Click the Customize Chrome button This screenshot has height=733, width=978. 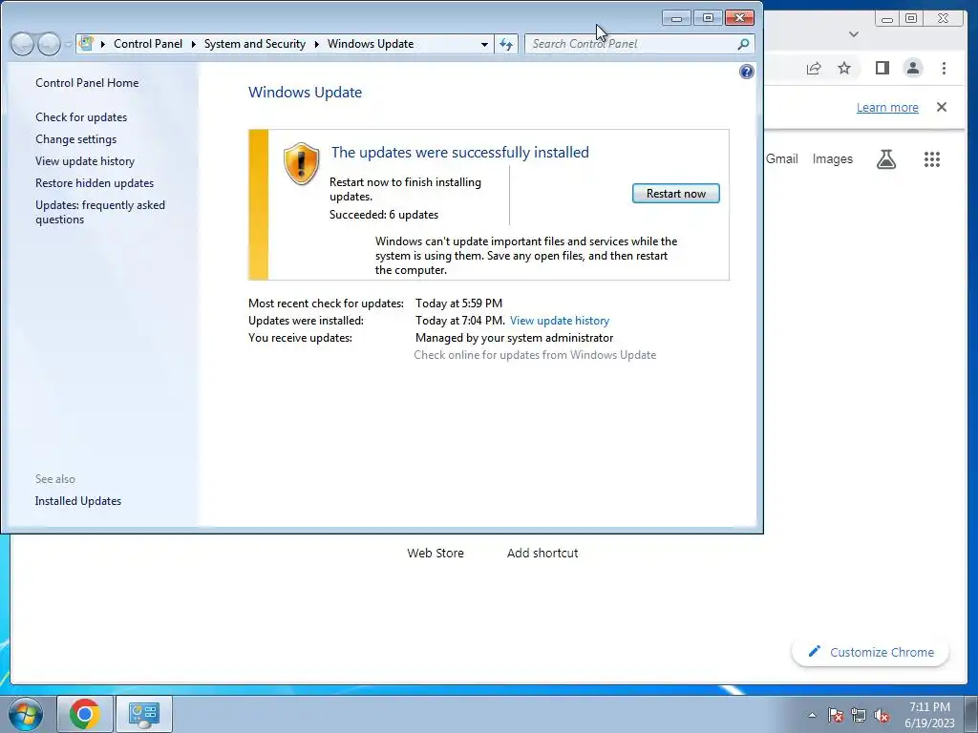coord(871,652)
